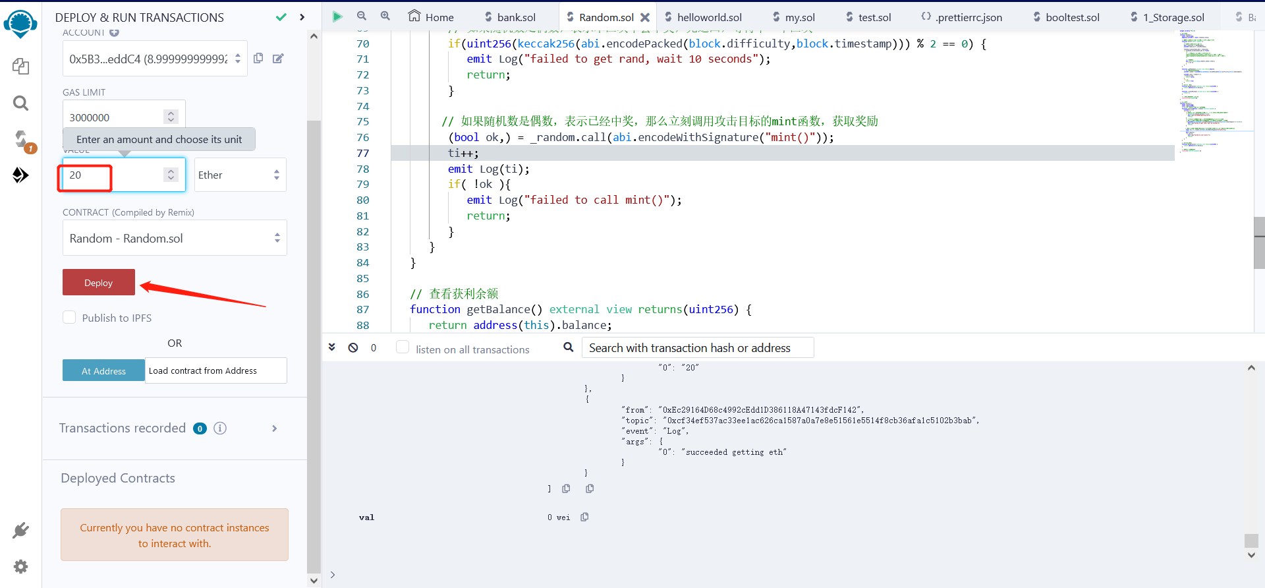Click the green run script play icon
Viewport: 1265px width, 588px height.
click(x=337, y=16)
